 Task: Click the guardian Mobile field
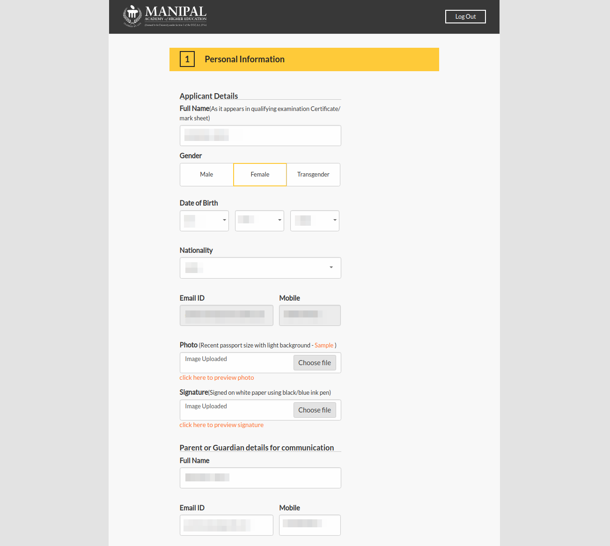tap(309, 525)
